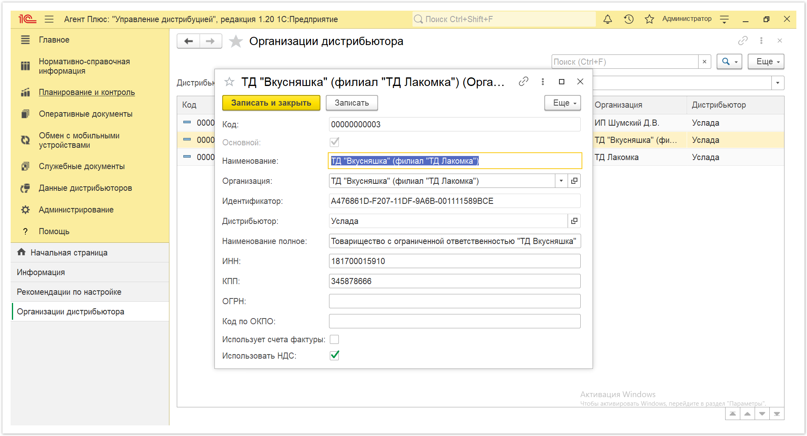
Task: Click the ИНН input field
Action: pyautogui.click(x=455, y=261)
